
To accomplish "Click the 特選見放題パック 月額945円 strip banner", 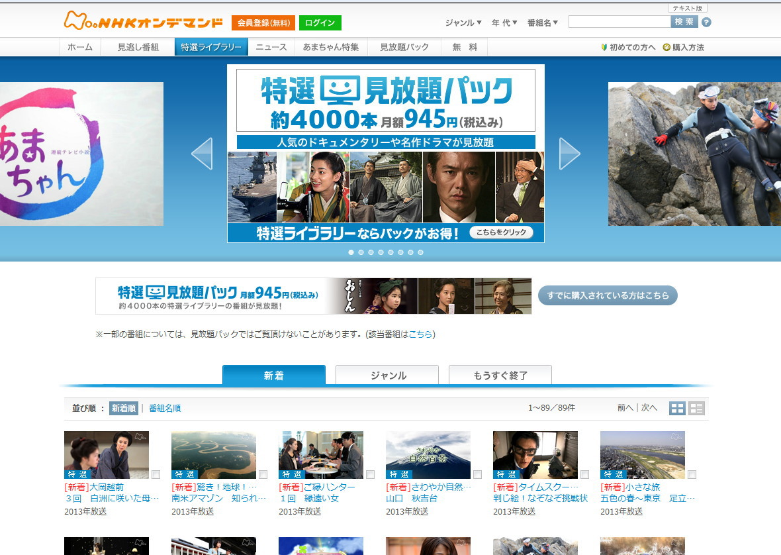I will pos(313,296).
